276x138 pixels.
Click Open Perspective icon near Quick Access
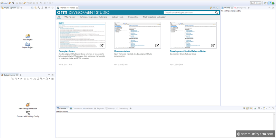265,3
